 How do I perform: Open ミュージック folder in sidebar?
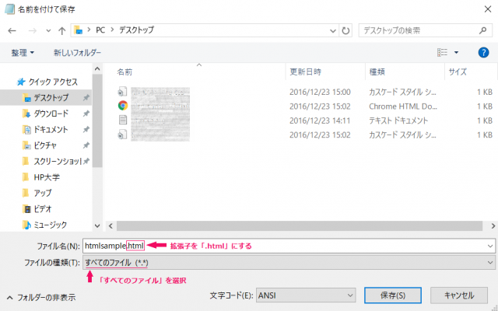click(x=44, y=225)
